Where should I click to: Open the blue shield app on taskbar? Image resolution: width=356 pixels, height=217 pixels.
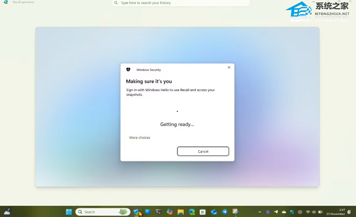click(148, 212)
